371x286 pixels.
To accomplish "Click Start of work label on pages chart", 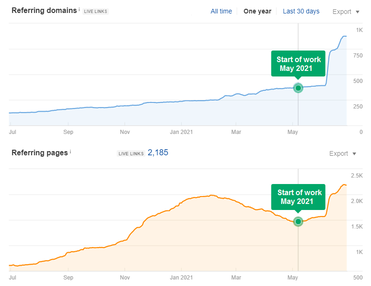I will coord(298,197).
